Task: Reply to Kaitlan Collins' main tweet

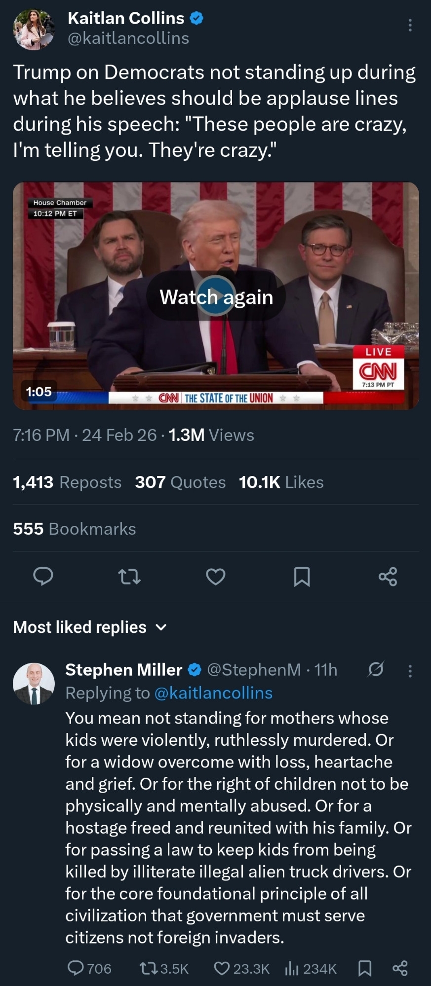Action: (43, 576)
